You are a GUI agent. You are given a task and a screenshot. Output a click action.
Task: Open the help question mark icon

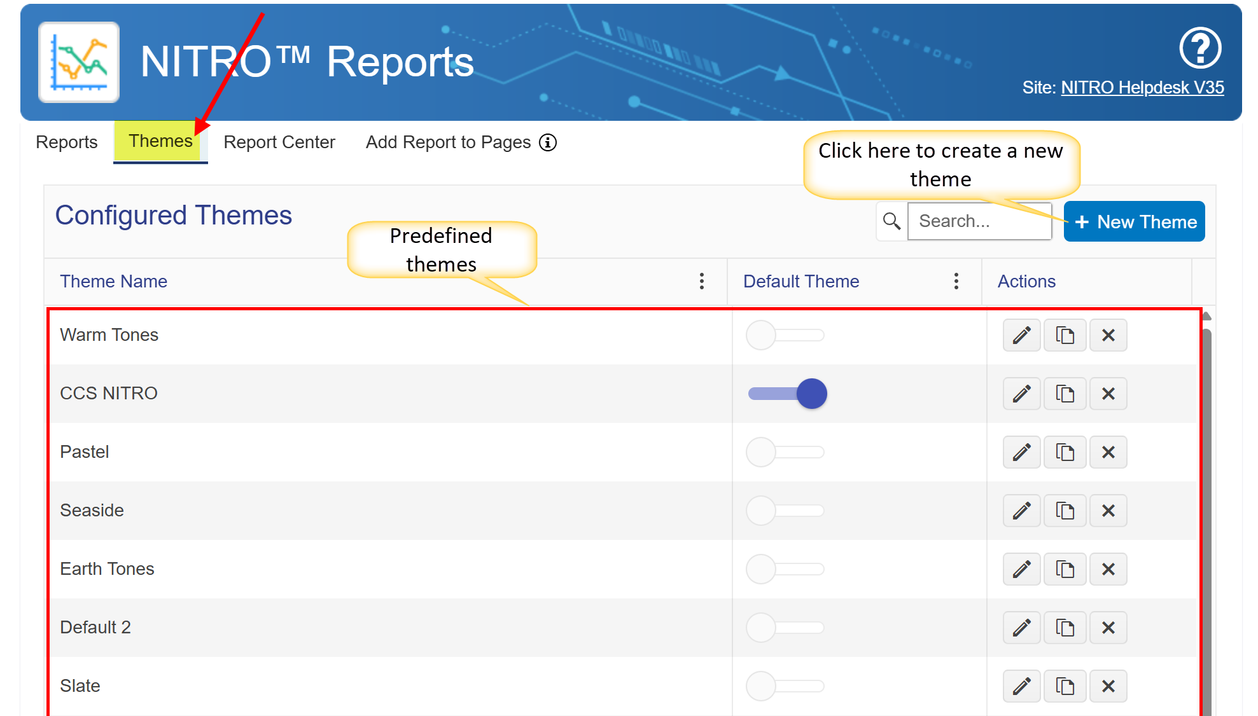coord(1199,48)
